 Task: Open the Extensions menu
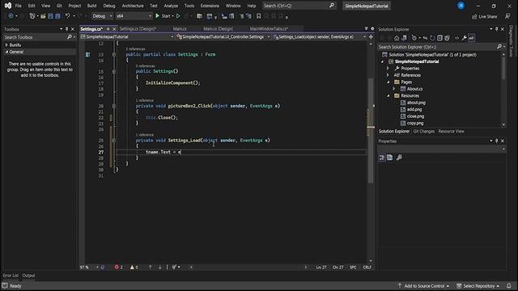210,6
